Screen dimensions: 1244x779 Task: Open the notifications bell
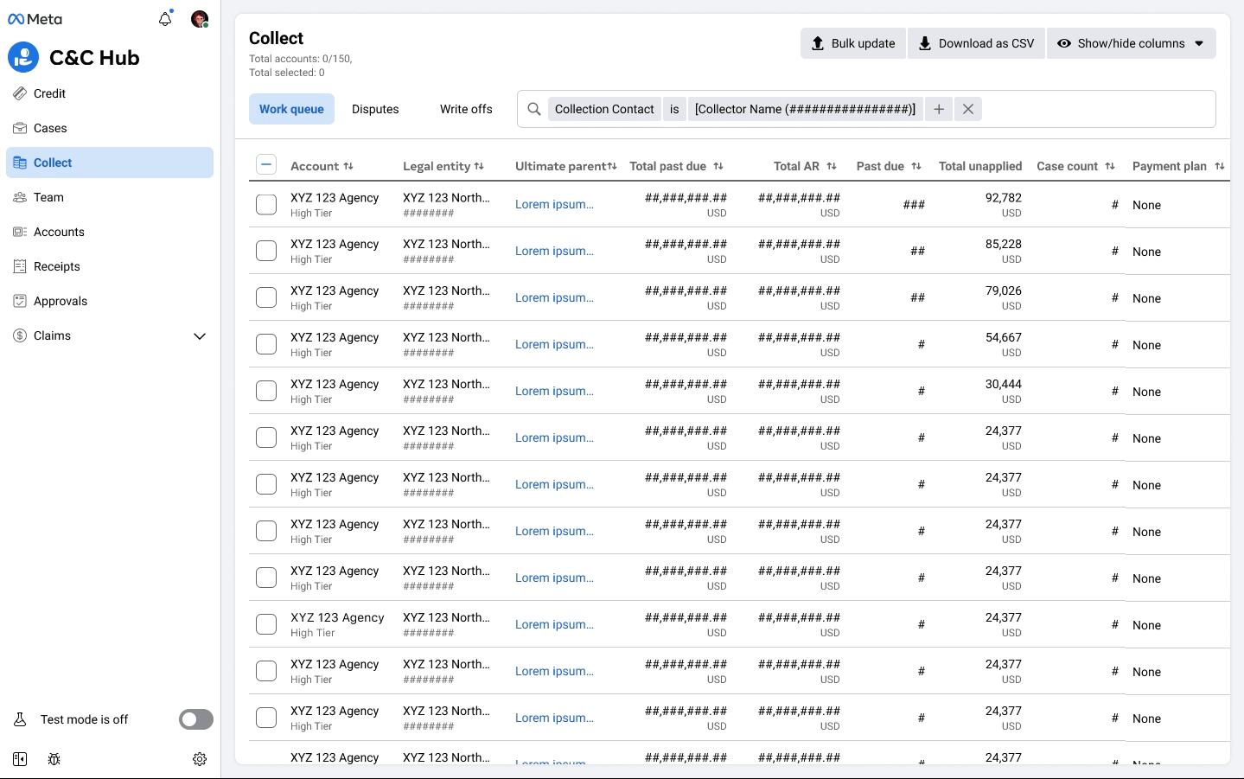[x=165, y=19]
